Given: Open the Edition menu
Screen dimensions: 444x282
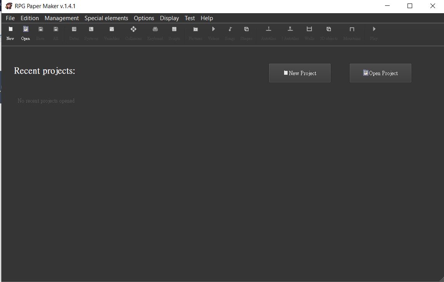Looking at the screenshot, I should tap(30, 18).
